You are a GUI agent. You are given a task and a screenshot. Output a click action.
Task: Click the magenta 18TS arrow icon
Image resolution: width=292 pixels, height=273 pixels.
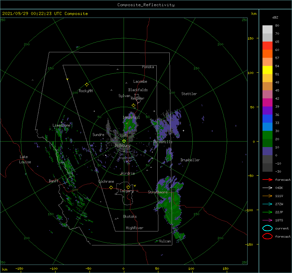pos(267,220)
